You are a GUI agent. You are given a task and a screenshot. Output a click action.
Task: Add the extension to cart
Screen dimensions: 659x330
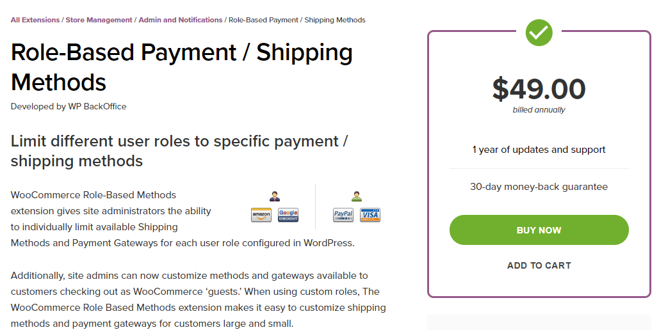pyautogui.click(x=539, y=265)
